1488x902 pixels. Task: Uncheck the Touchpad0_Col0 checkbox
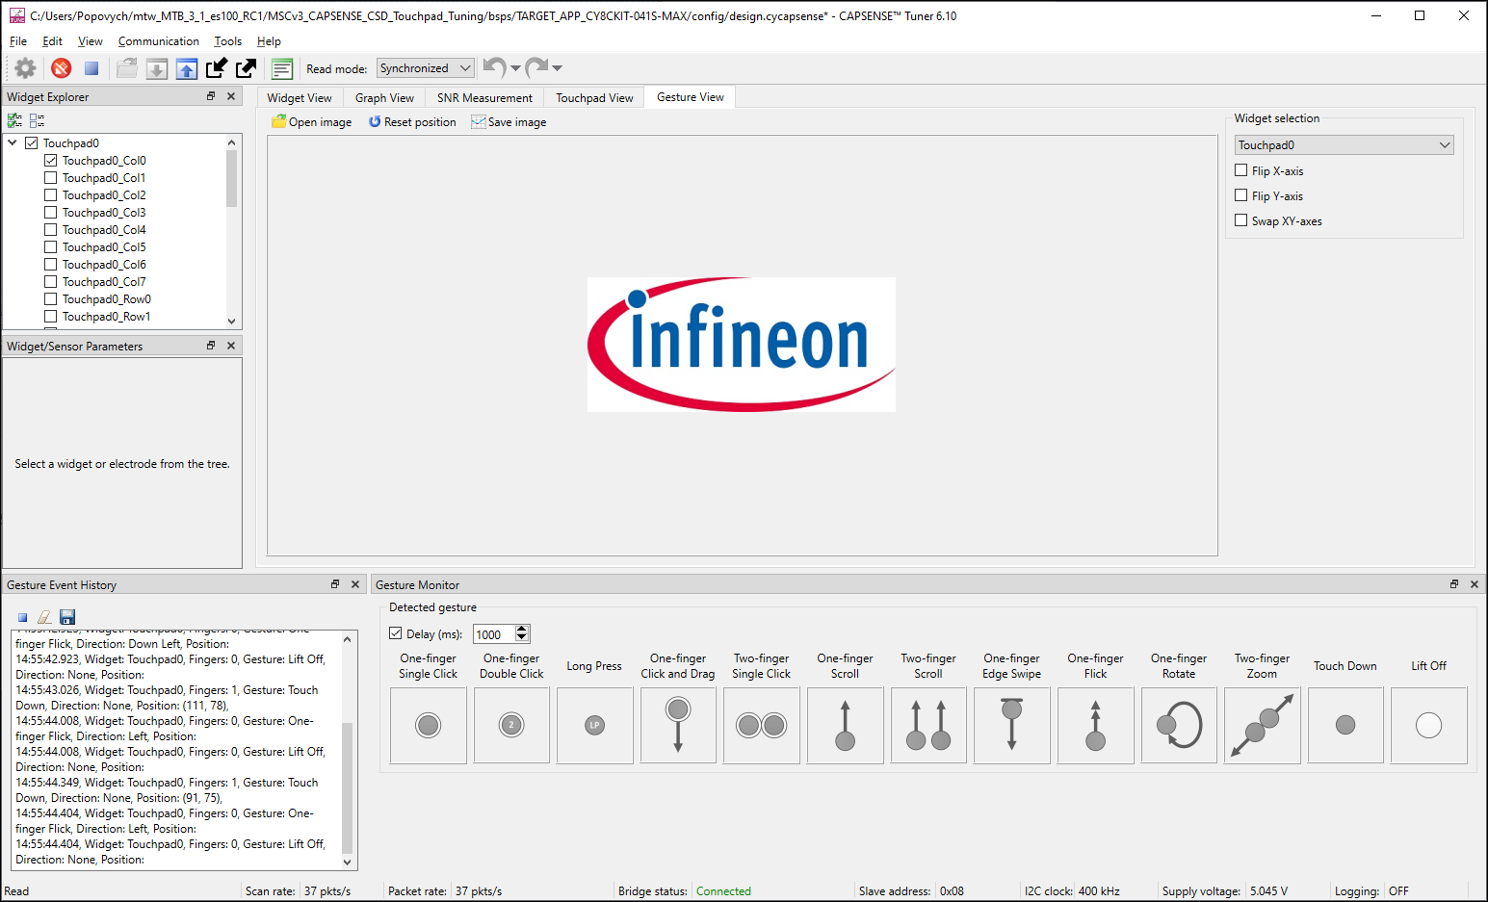click(51, 161)
